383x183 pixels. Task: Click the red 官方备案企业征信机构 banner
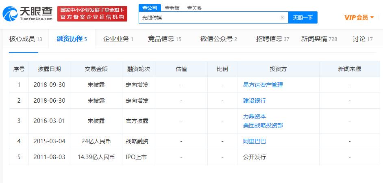[92, 14]
